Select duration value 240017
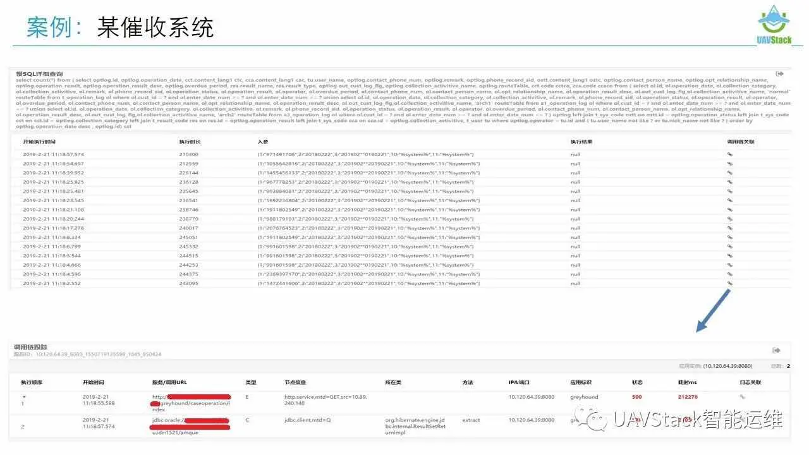809x455 pixels. coord(189,228)
